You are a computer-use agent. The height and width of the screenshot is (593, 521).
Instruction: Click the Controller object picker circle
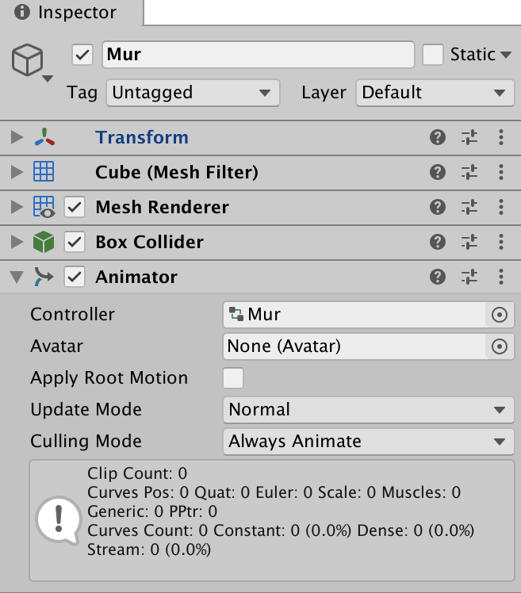tap(499, 315)
